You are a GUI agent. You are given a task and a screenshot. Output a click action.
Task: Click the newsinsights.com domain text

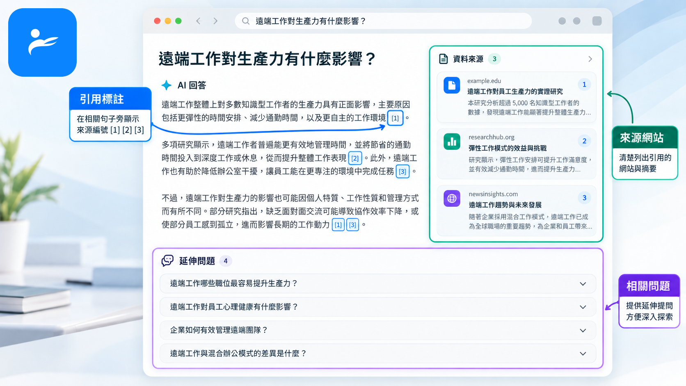point(493,194)
